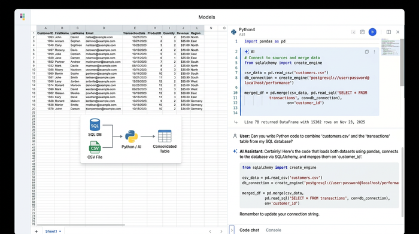Click the Python logo next to Python4
Image resolution: width=419 pixels, height=234 pixels.
pyautogui.click(x=234, y=32)
